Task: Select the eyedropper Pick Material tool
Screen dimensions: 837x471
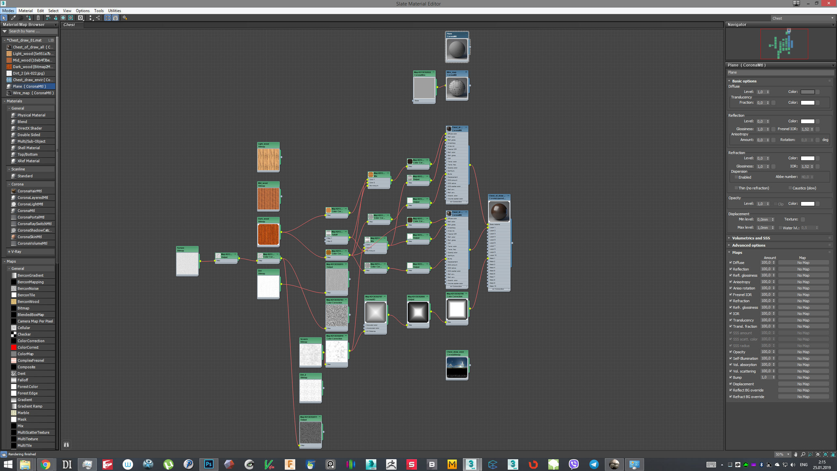Action: click(13, 18)
